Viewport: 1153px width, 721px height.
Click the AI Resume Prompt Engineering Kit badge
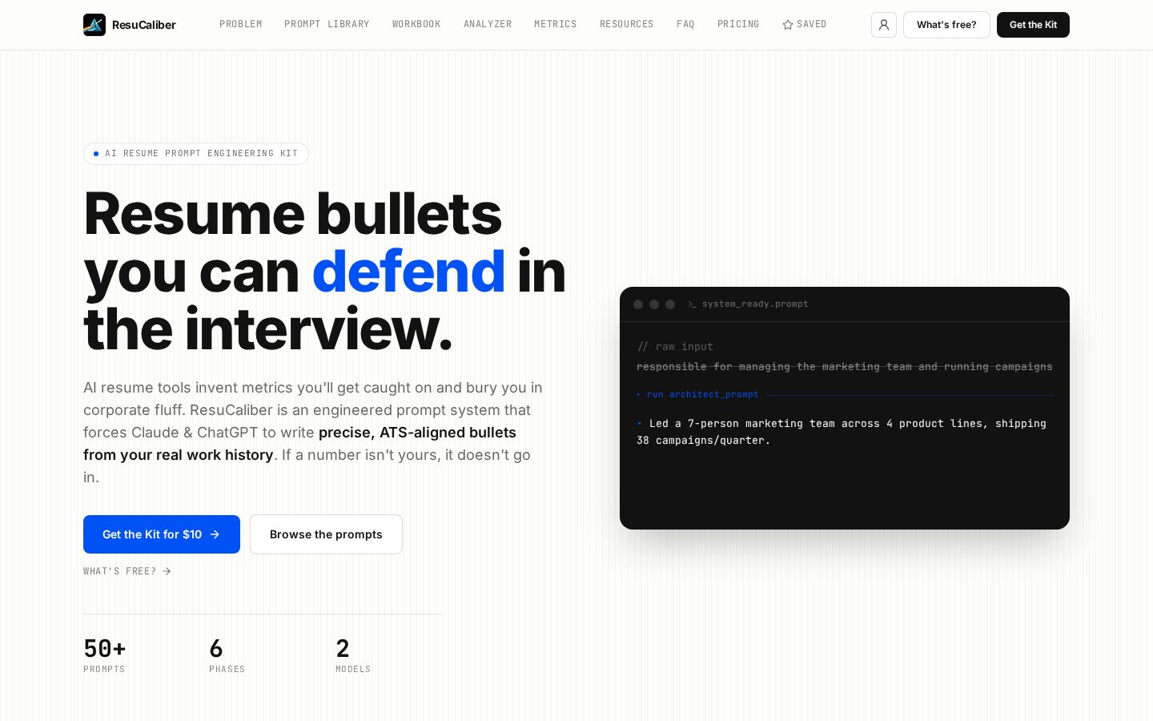tap(196, 154)
